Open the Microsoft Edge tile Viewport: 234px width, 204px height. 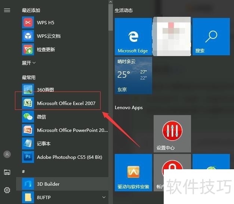[133, 37]
